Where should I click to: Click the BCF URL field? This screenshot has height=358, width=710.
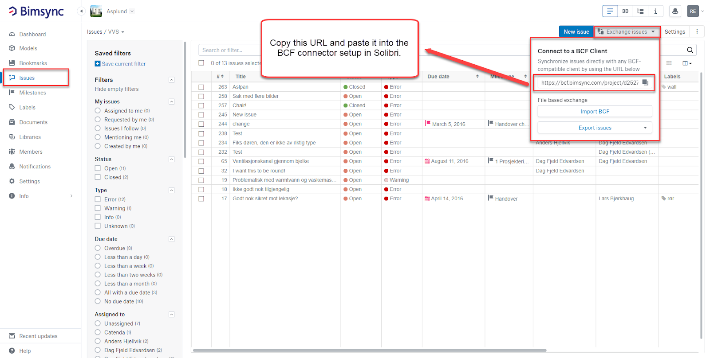590,82
